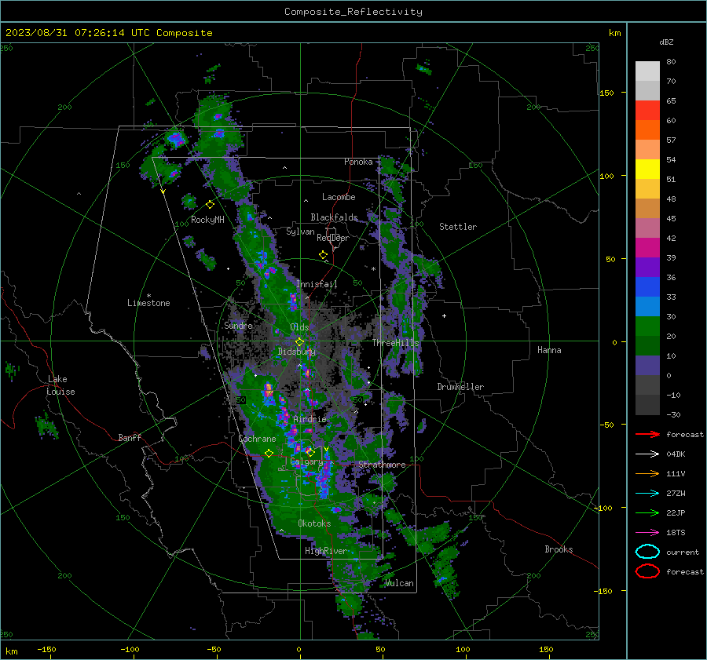The image size is (707, 660).
Task: Click the Vulcan label
Action: [x=399, y=583]
